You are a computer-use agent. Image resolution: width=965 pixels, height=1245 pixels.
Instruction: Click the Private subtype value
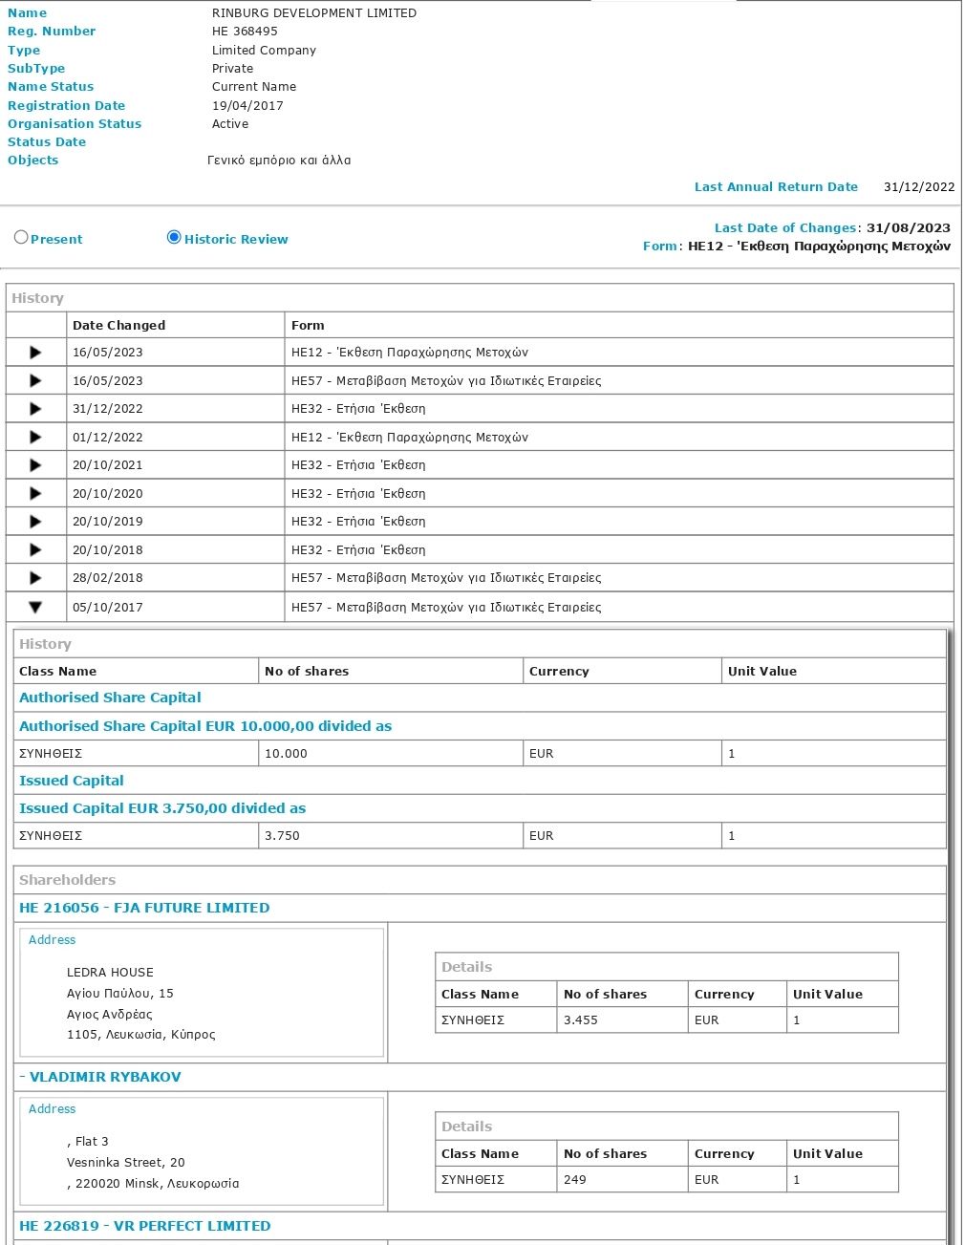(x=233, y=69)
